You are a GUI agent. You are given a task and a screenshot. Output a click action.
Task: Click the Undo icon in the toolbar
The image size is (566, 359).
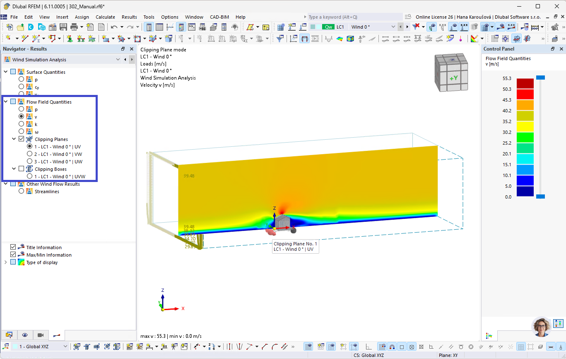click(115, 26)
